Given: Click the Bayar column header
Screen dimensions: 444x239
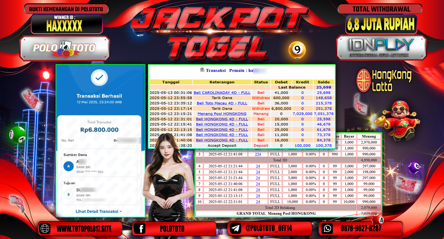Looking at the screenshot, I should 349,136.
